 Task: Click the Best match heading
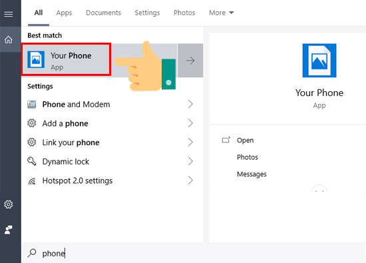click(x=45, y=35)
